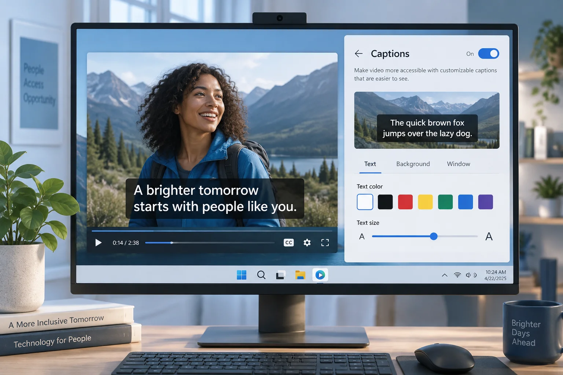Choose the black text color swatch
Image resolution: width=563 pixels, height=375 pixels.
click(x=385, y=202)
